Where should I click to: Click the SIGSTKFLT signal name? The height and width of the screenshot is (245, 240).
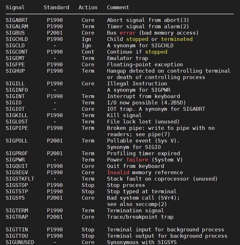(x=20, y=179)
